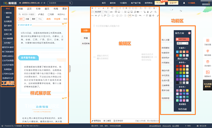212x128 pixels.
Task: Click the undo arrow icon
Action: [140, 16]
